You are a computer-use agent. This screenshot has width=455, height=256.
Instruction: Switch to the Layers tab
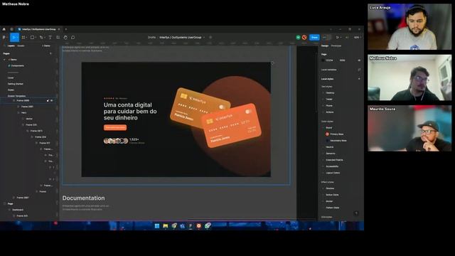[11, 46]
